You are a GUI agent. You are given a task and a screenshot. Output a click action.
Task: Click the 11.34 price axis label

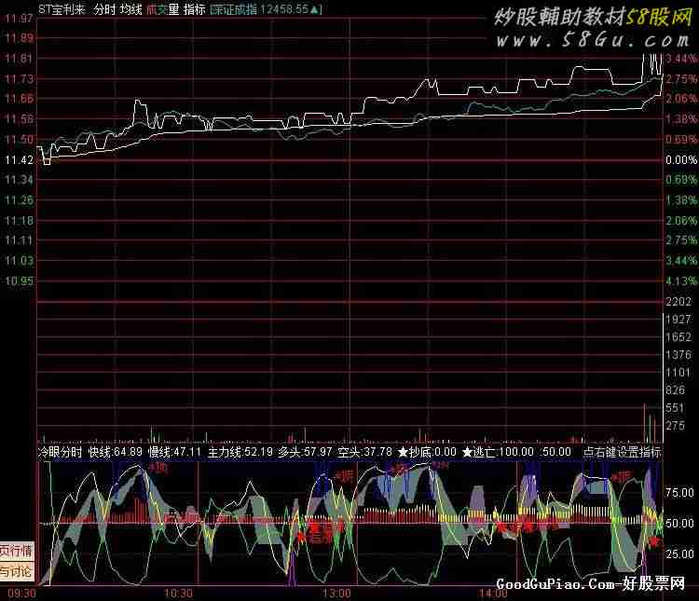coord(19,180)
